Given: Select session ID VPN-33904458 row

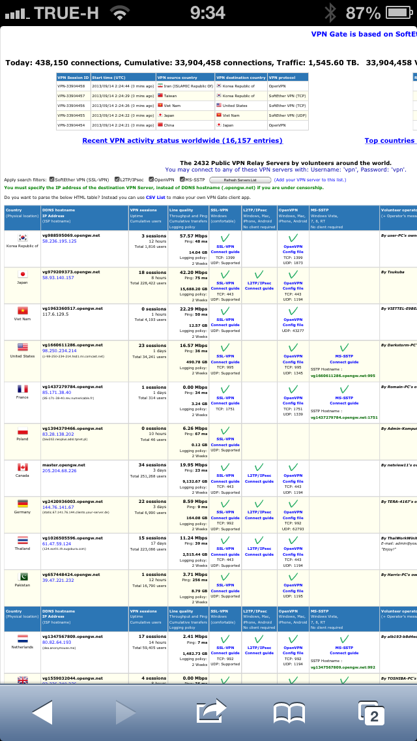Looking at the screenshot, I should [x=182, y=86].
